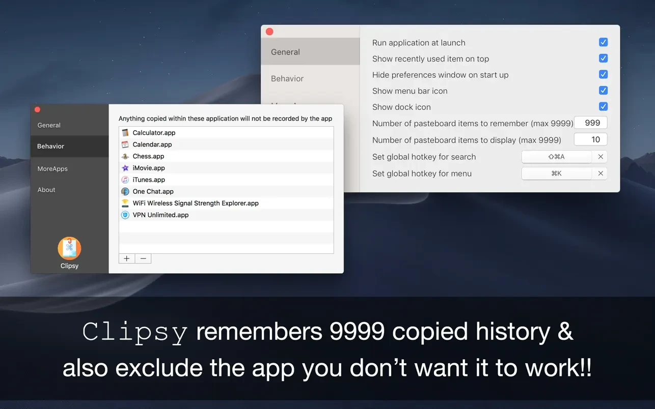
Task: Clear the menu hotkey with X icon
Action: tap(601, 173)
